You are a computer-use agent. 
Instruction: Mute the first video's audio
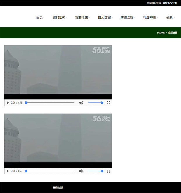[x=81, y=103]
